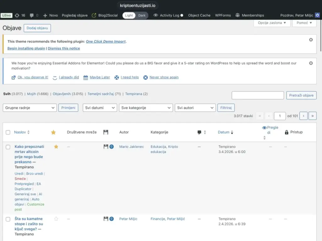
Task: Dismiss the One Click Demo Import notice
Action: [311, 40]
